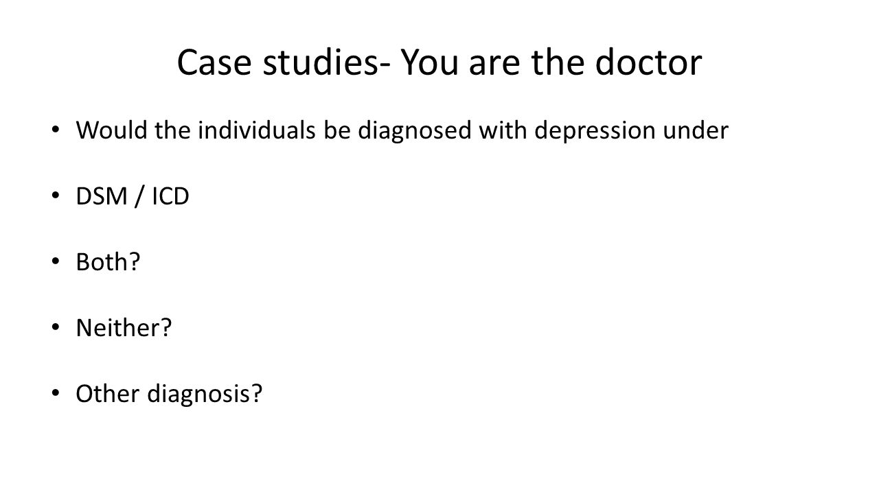Click the slide title 'Case studies- You are the doctor'
The width and height of the screenshot is (879, 494).
coord(439,62)
